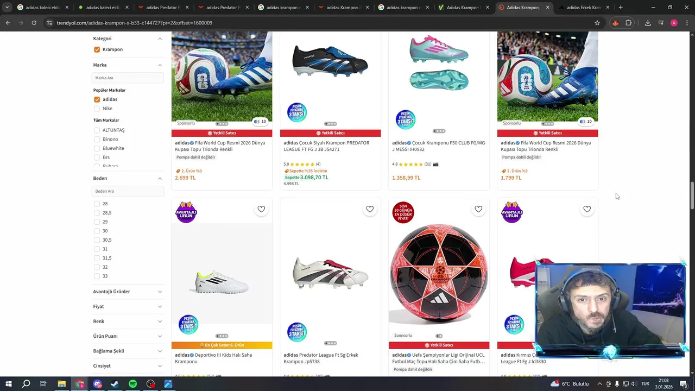Image resolution: width=695 pixels, height=391 pixels.
Task: Open the F50 Club FG/MG J Messi product
Action: click(439, 146)
